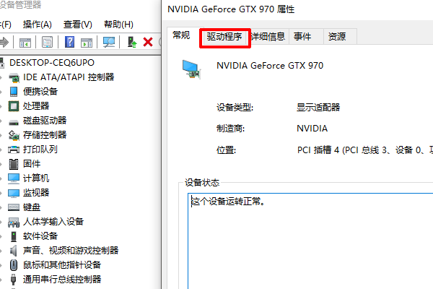Viewport: 433px width, 289px height.
Task: Open the 帮助(H) menu
Action: [x=118, y=25]
